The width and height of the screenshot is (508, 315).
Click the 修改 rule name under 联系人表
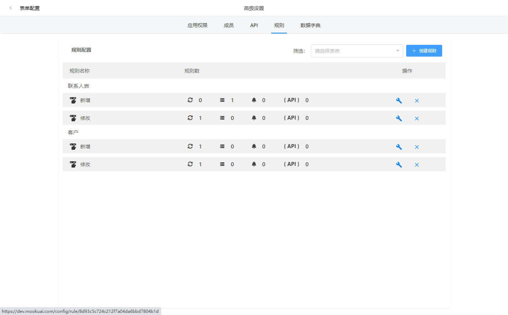tap(85, 118)
